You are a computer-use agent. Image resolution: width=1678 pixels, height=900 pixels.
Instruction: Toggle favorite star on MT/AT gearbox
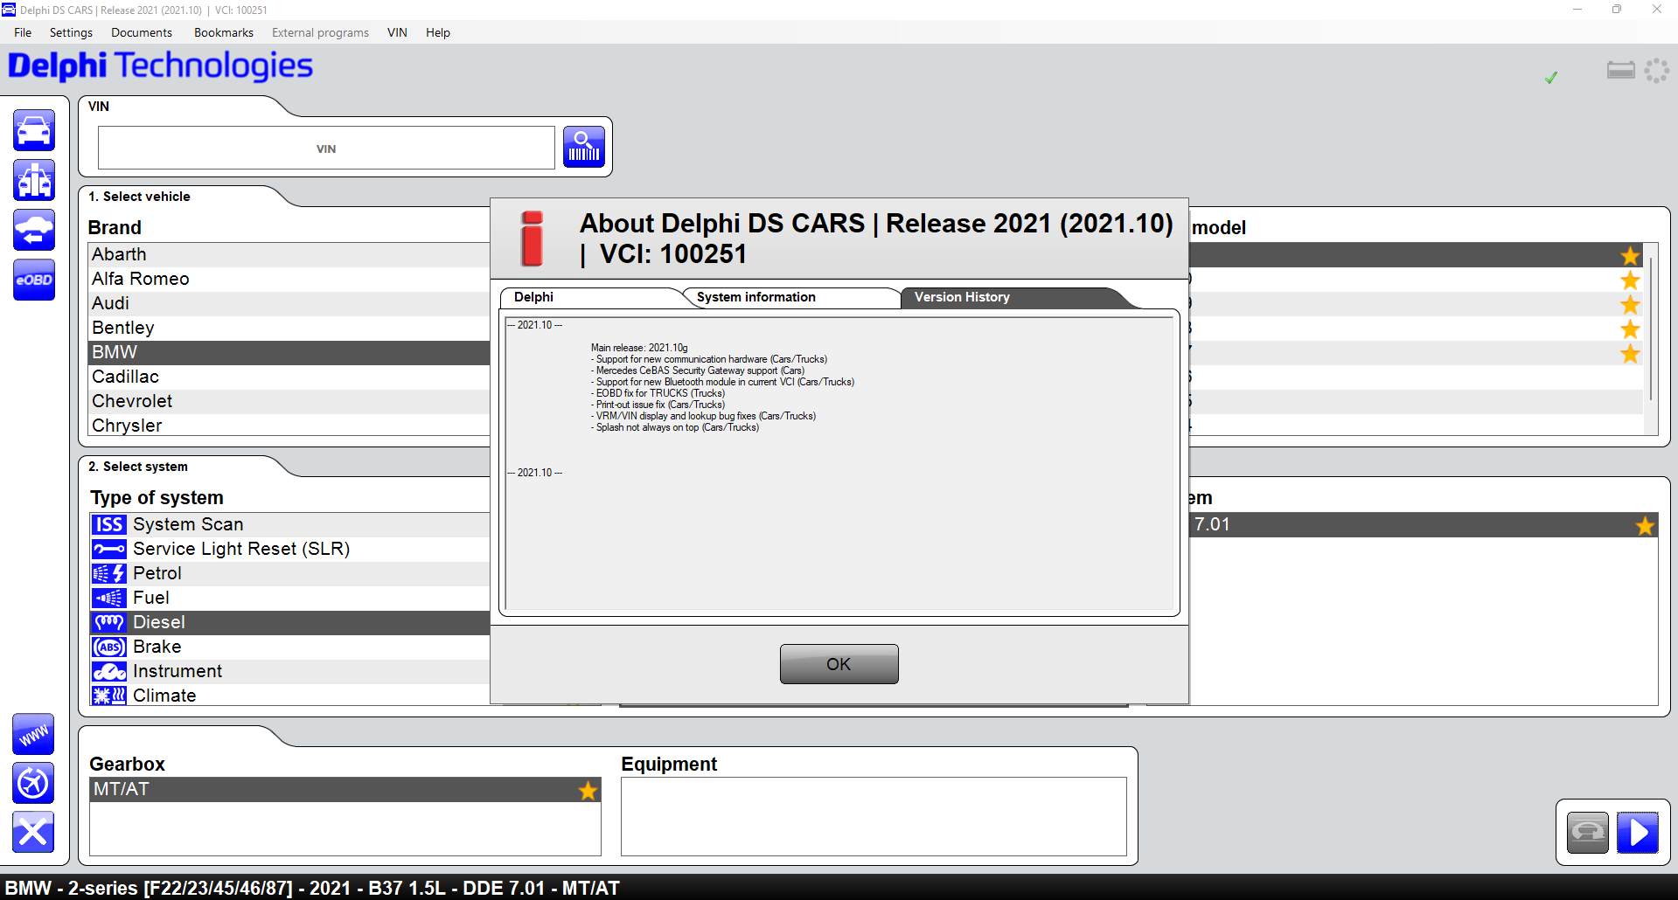click(x=588, y=790)
